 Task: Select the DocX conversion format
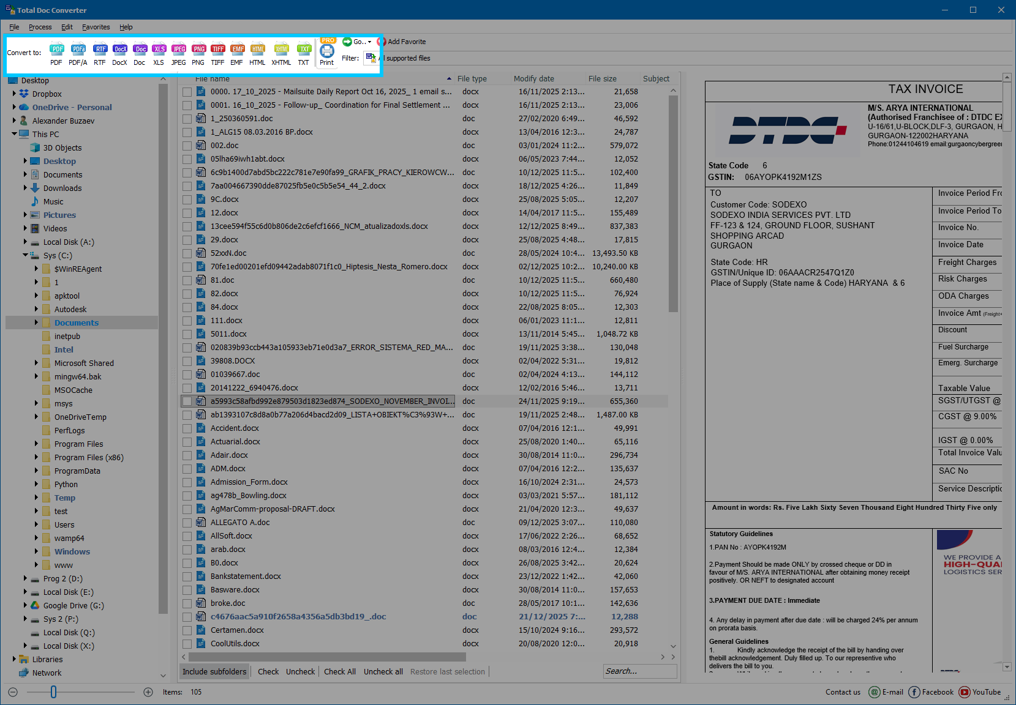[119, 54]
